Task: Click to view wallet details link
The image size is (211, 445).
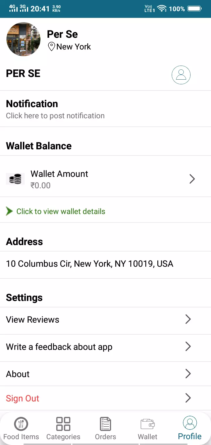Action: pos(61,211)
